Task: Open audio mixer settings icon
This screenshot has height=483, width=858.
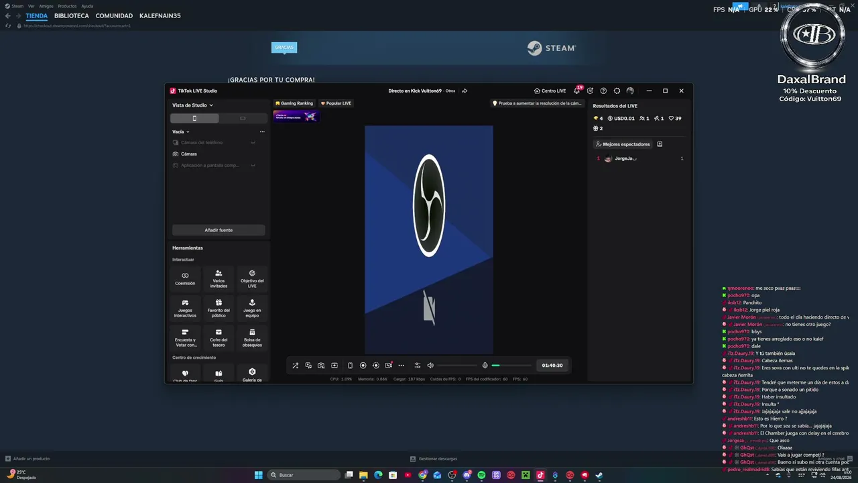Action: [x=417, y=366]
